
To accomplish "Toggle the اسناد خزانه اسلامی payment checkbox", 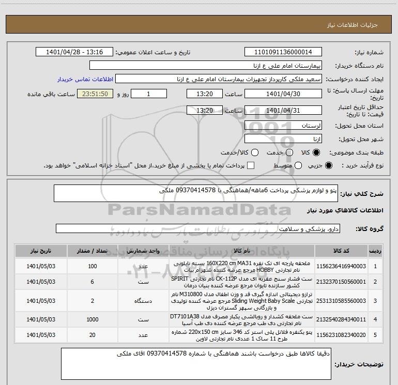I will pyautogui.click(x=251, y=165).
